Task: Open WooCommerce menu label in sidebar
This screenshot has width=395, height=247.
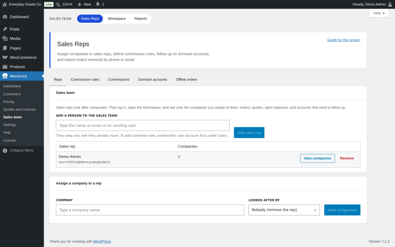Action: pos(23,58)
